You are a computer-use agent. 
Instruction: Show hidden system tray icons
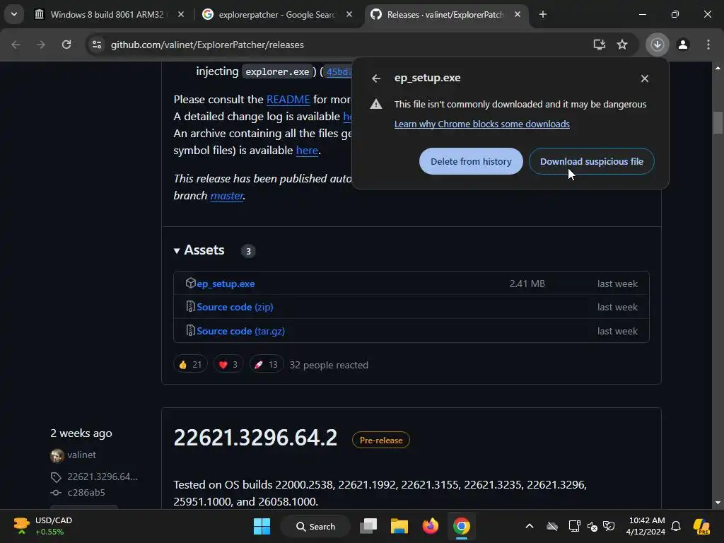[x=530, y=526]
